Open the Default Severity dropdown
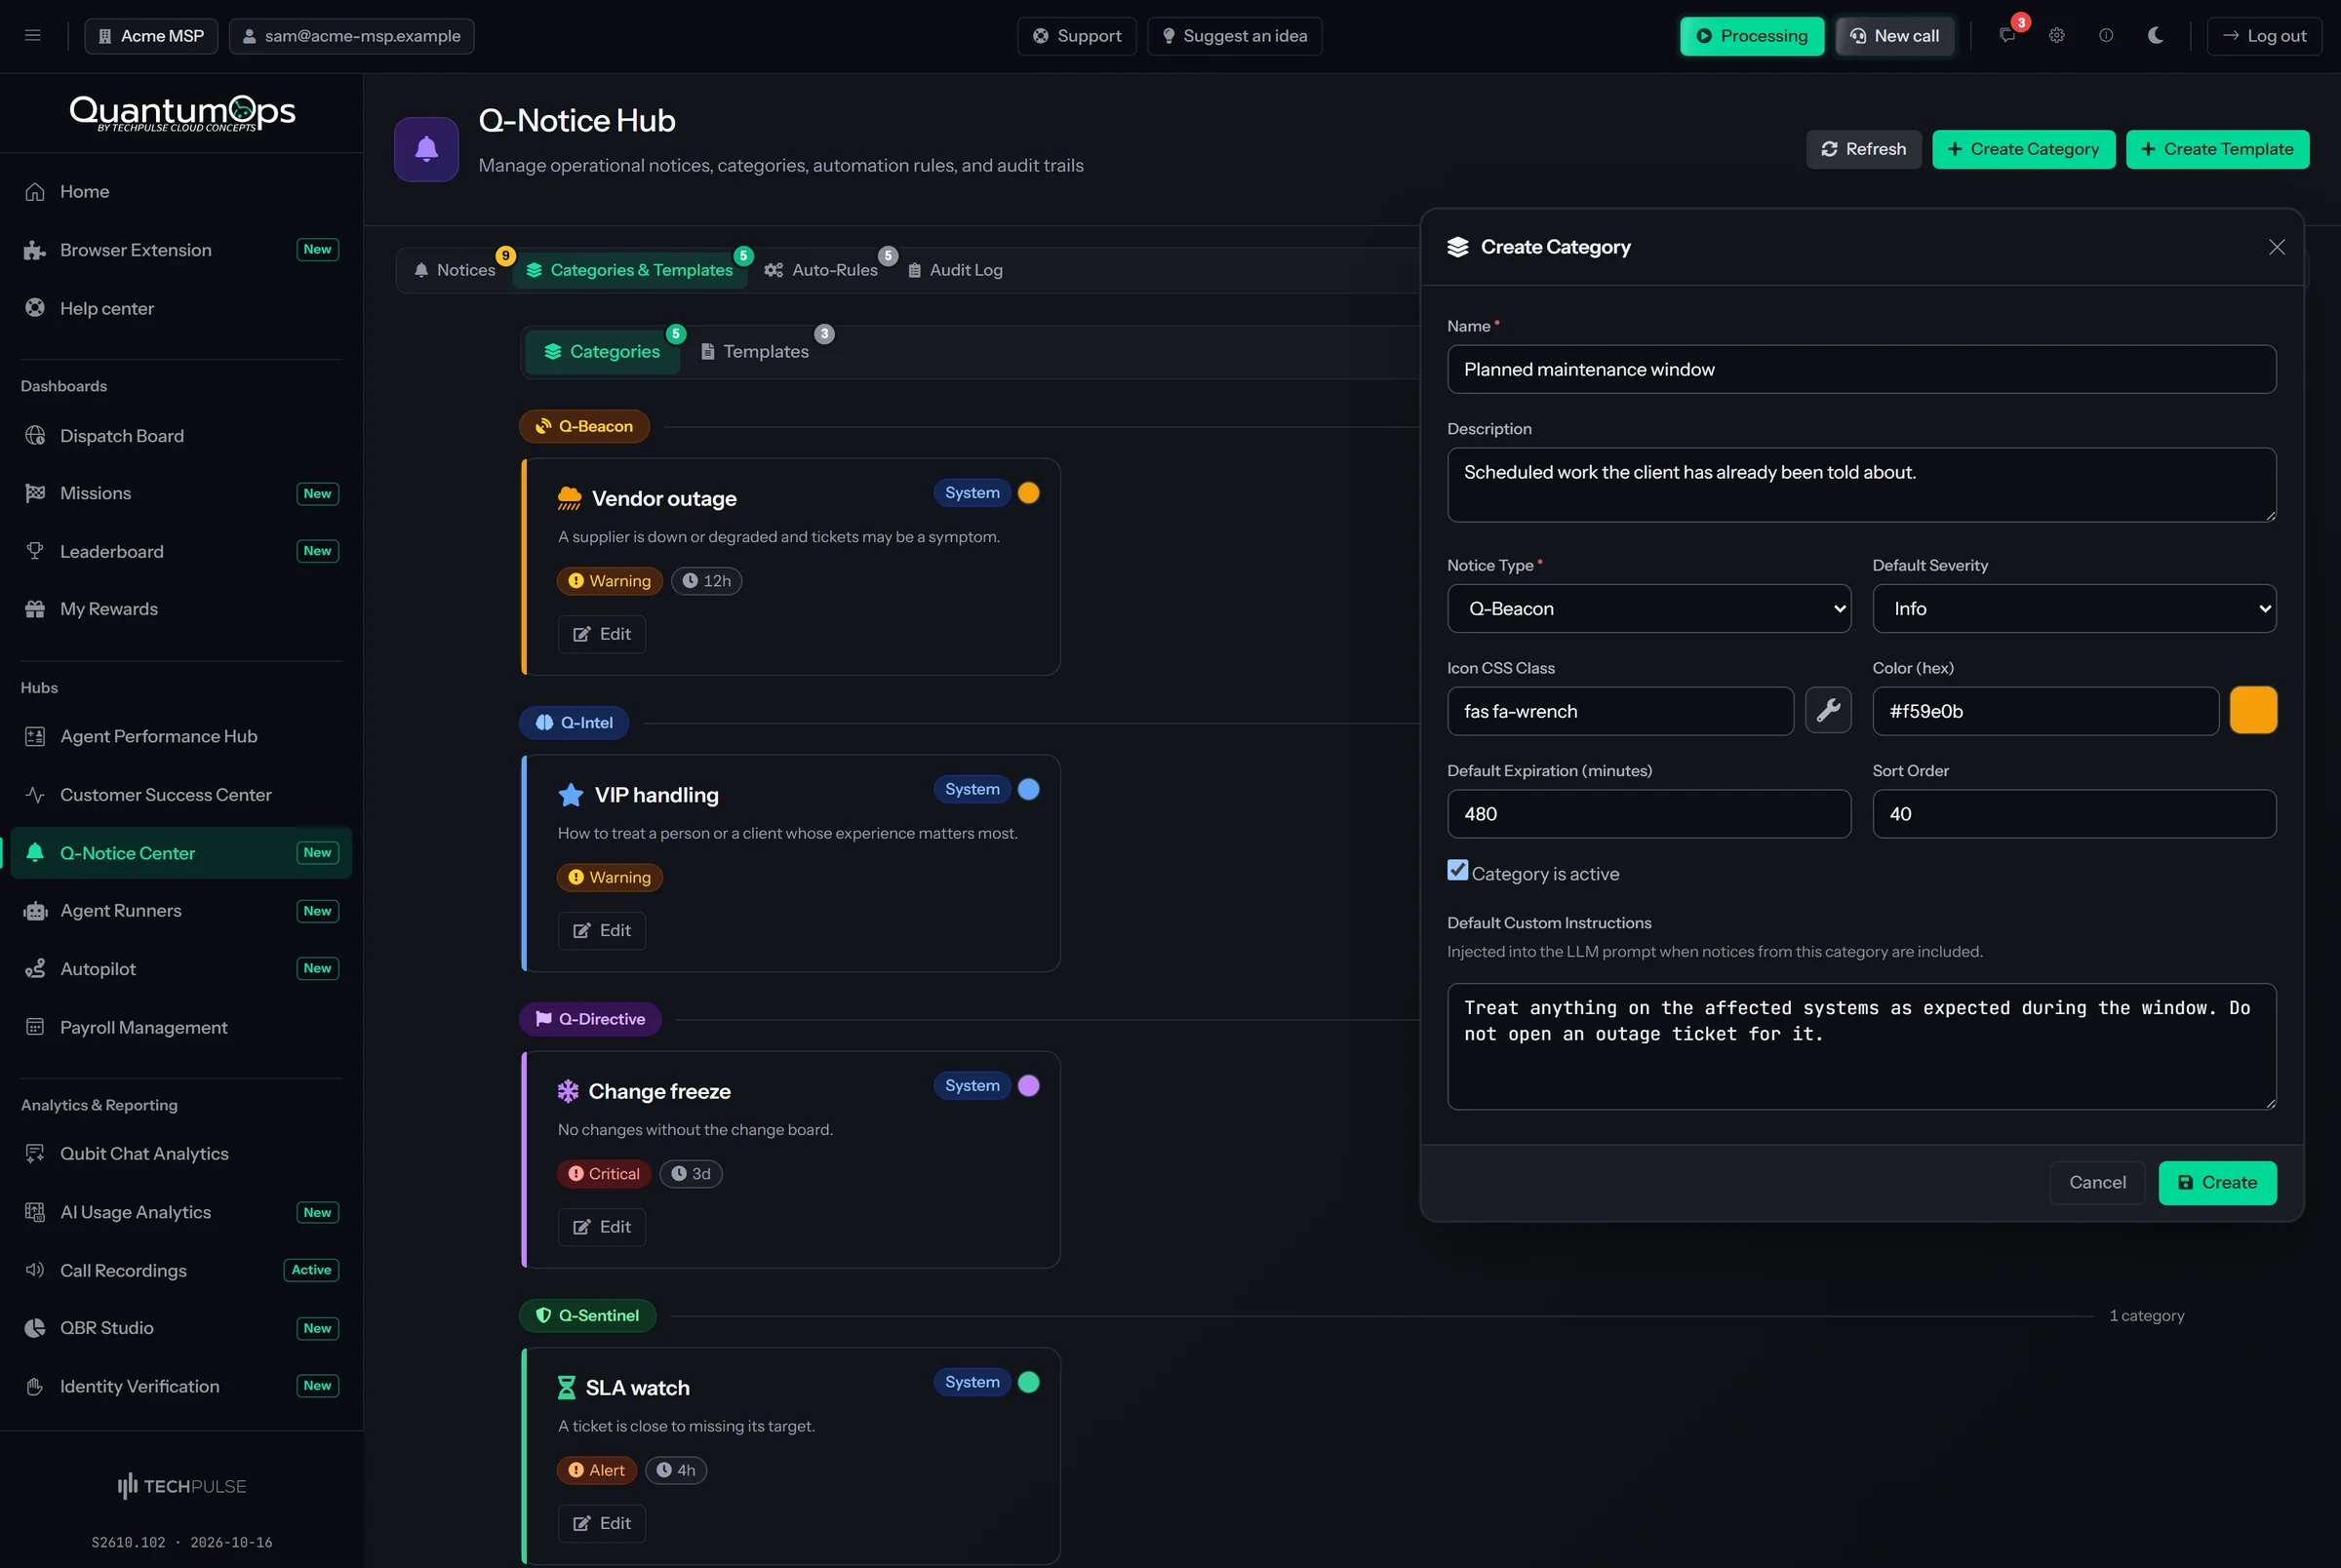Screen dimensions: 2341x1568 pos(2074,609)
